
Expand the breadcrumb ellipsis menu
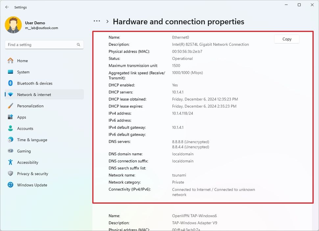click(97, 21)
